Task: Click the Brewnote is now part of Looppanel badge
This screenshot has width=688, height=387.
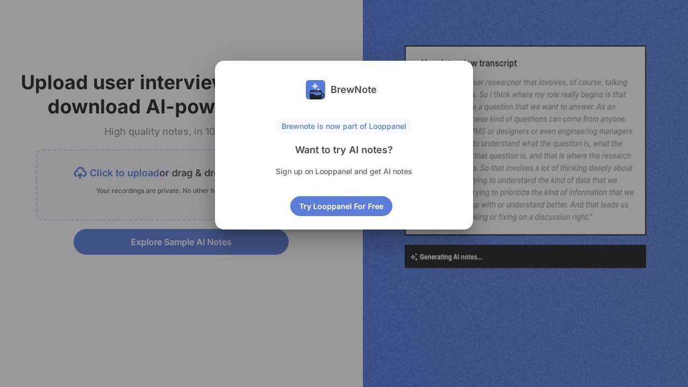Action: coord(343,126)
